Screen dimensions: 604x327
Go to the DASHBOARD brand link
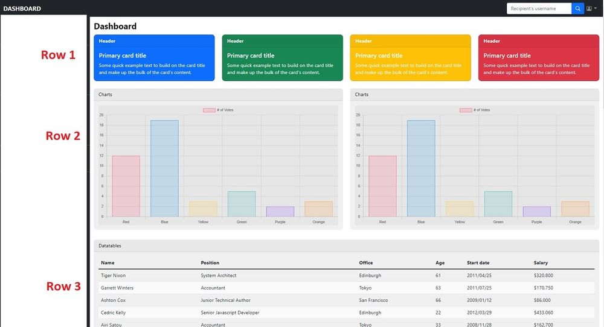[x=22, y=8]
